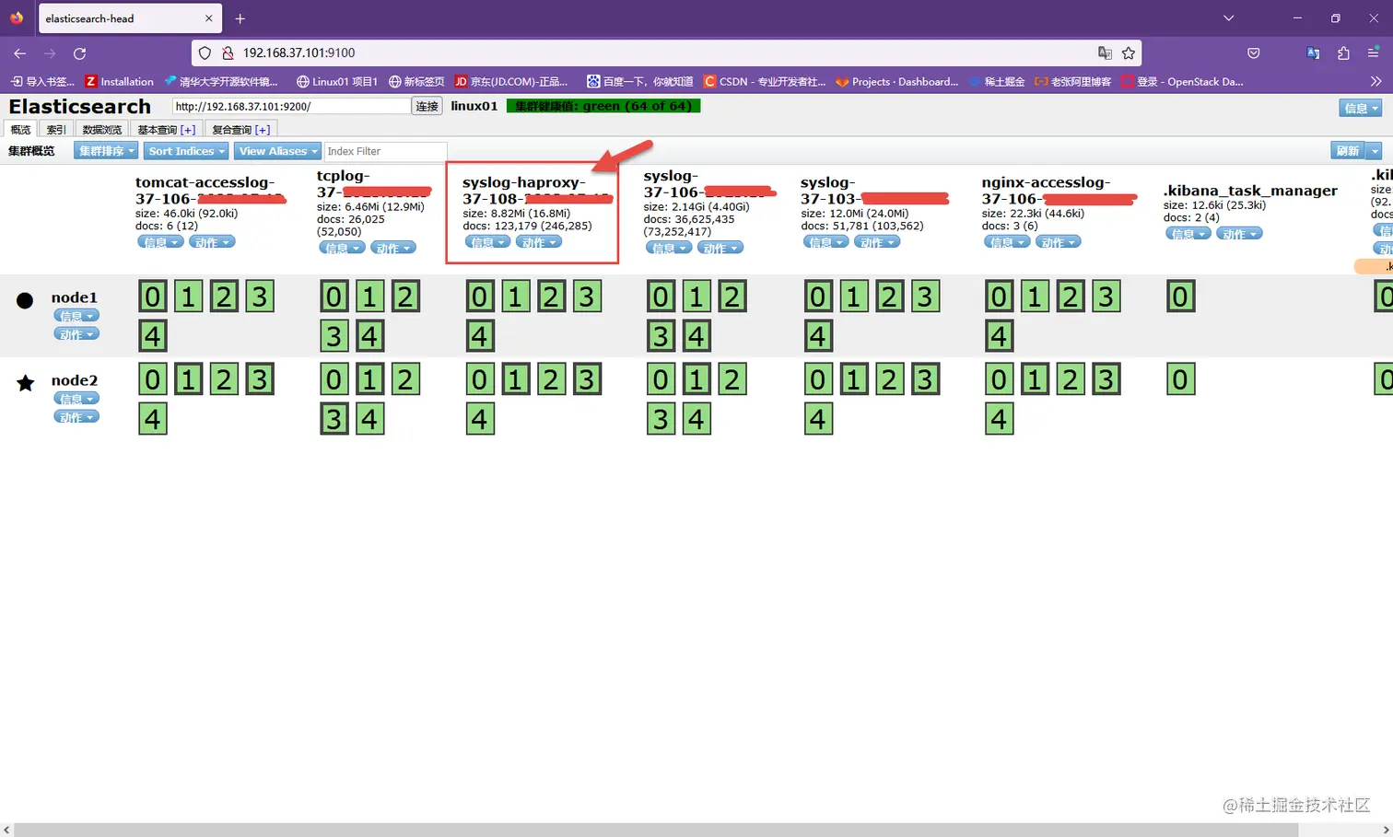The width and height of the screenshot is (1393, 837).
Task: Switch to the 概览 tab
Action: pyautogui.click(x=20, y=130)
